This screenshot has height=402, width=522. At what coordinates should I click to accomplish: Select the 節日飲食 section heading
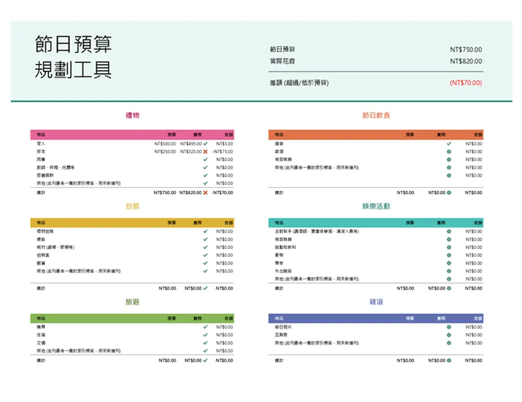point(376,116)
